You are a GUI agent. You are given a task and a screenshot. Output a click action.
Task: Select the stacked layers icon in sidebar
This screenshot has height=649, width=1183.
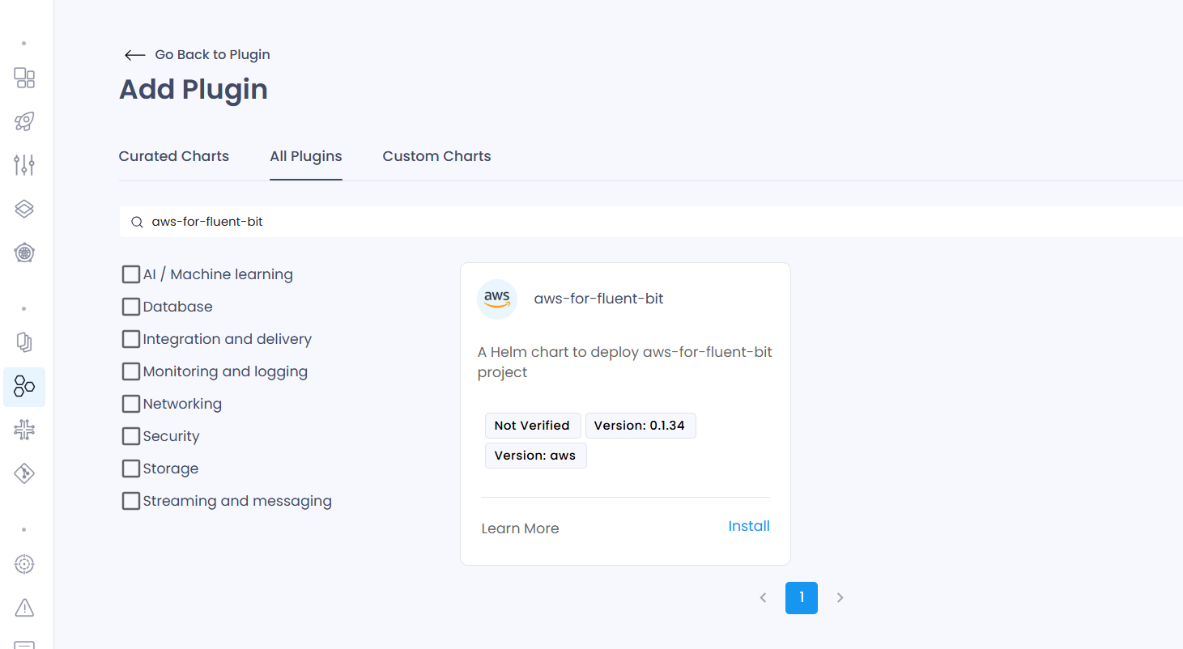(x=24, y=209)
